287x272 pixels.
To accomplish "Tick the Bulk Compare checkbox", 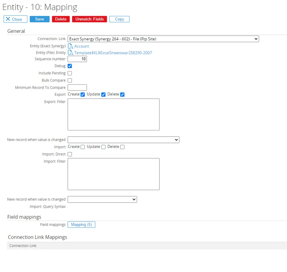I will (70, 80).
